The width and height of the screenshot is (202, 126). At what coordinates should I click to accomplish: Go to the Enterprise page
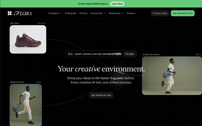click(x=71, y=13)
